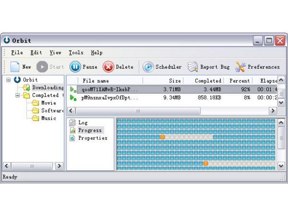Select the Software category

[52, 111]
